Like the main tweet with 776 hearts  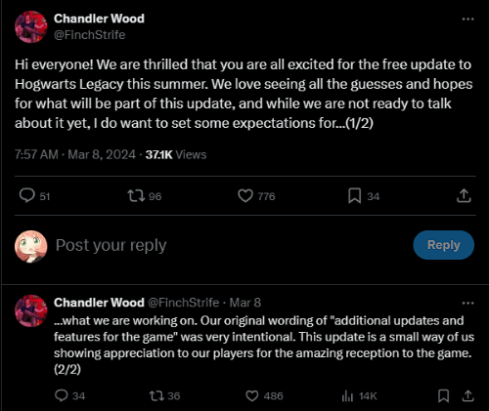(245, 196)
